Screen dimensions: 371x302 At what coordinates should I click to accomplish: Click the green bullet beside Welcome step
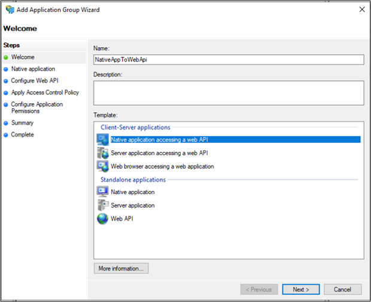coord(6,57)
